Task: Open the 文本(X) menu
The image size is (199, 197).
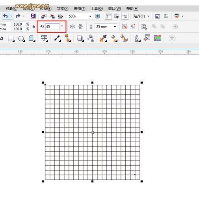Action: (63, 9)
